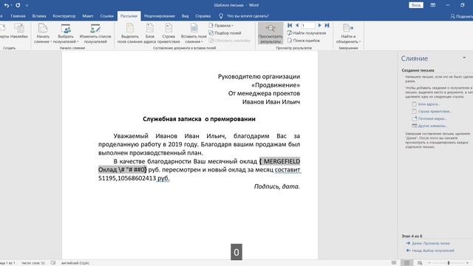Image resolution: width=473 pixels, height=266 pixels.
Task: Open Слияние pane options arrow
Action: pyautogui.click(x=464, y=58)
